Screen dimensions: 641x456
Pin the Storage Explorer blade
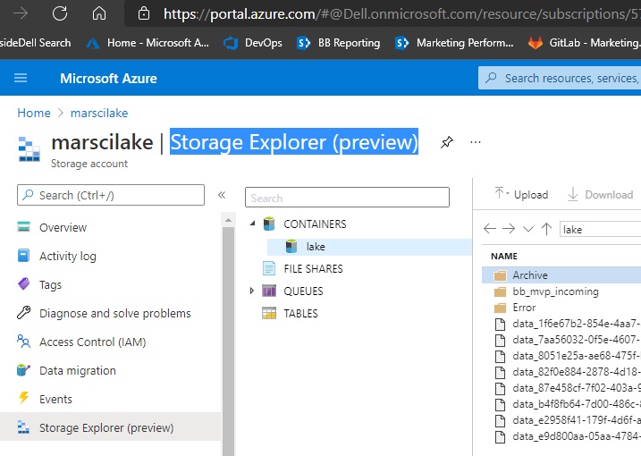coord(447,142)
